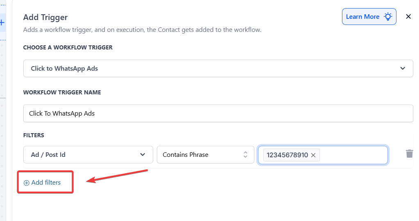Viewport: 419px width, 221px height.
Task: Click the lightbulb icon beside Learn More
Action: point(387,17)
